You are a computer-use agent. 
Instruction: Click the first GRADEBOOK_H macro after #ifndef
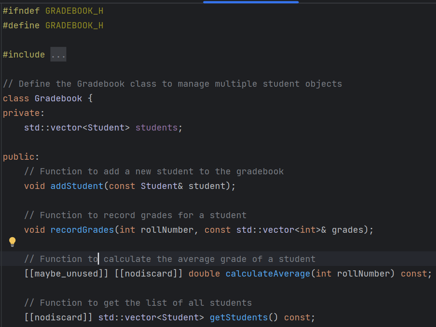pos(74,11)
